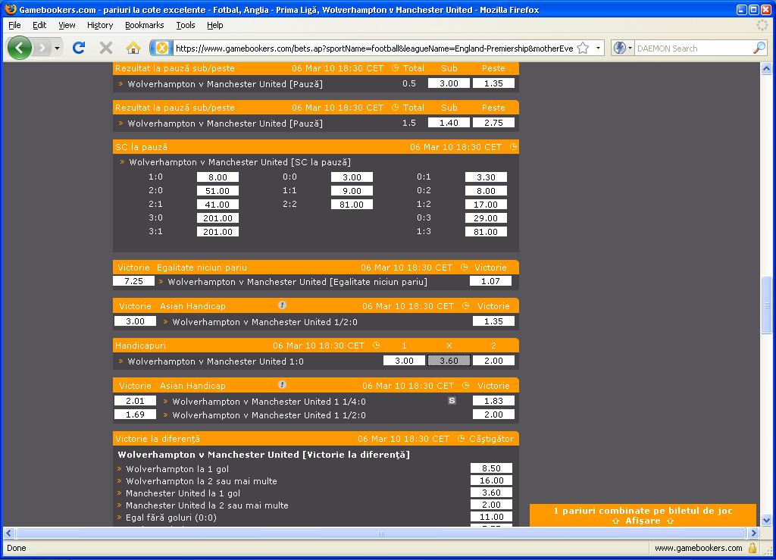Open the Edit menu

(x=39, y=25)
